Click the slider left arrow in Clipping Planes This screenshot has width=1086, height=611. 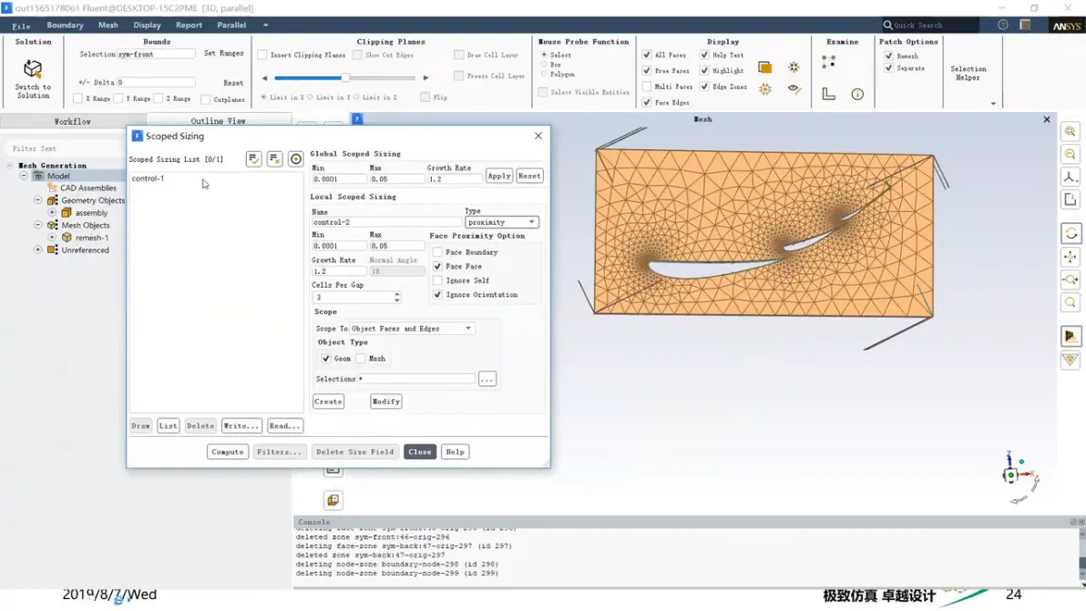[x=264, y=77]
